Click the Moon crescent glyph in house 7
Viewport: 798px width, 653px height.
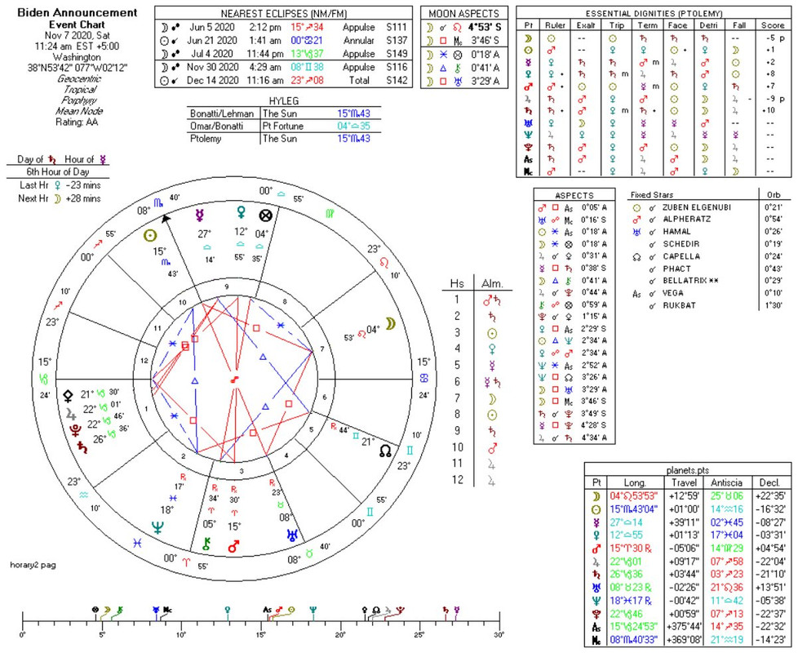point(390,324)
